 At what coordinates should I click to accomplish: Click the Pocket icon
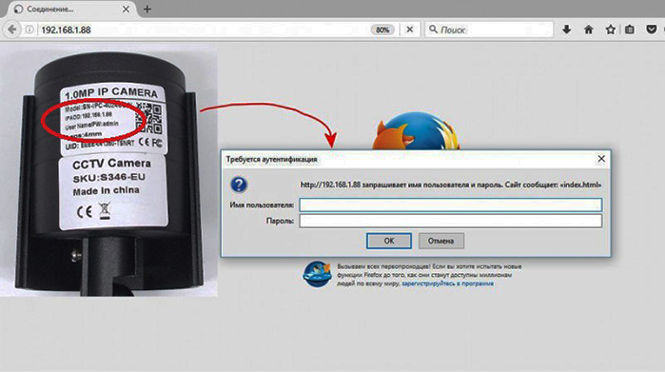[x=652, y=29]
